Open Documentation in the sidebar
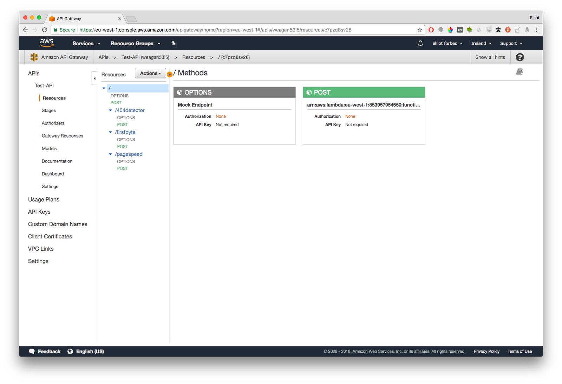The height and width of the screenshot is (384, 562). click(x=57, y=161)
